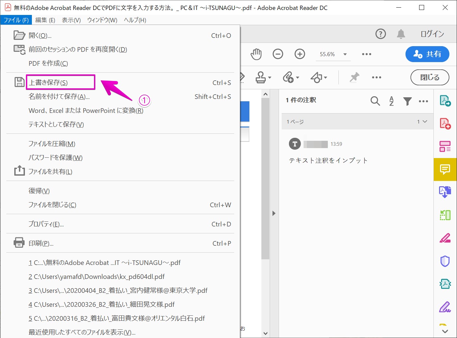Open the Compress/optimize PDF teal sidebar tool
This screenshot has width=457, height=338.
click(445, 284)
